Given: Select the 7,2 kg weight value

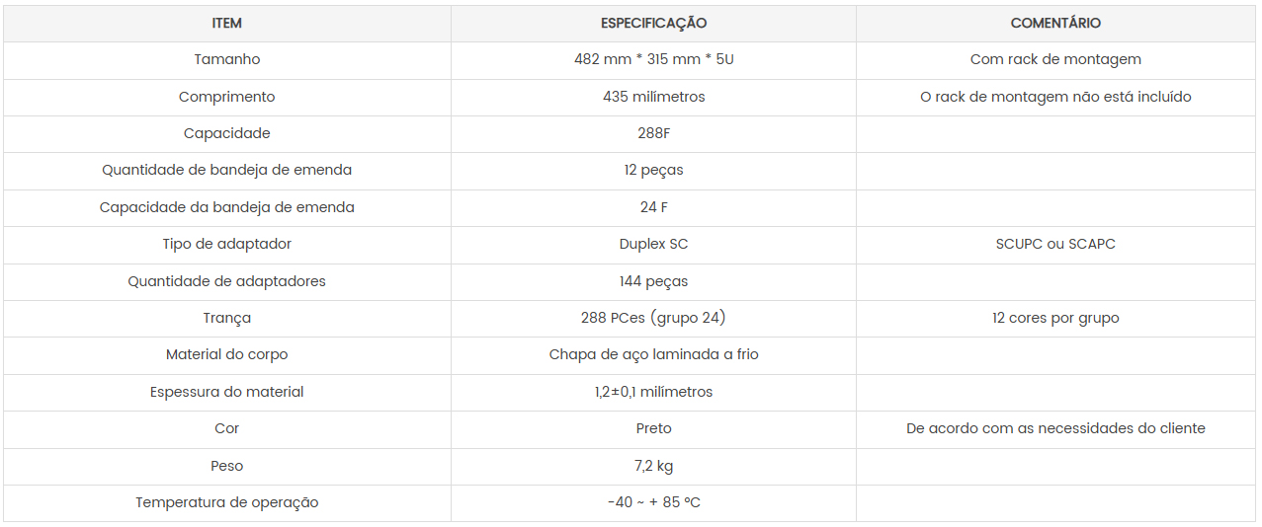Looking at the screenshot, I should click(653, 466).
